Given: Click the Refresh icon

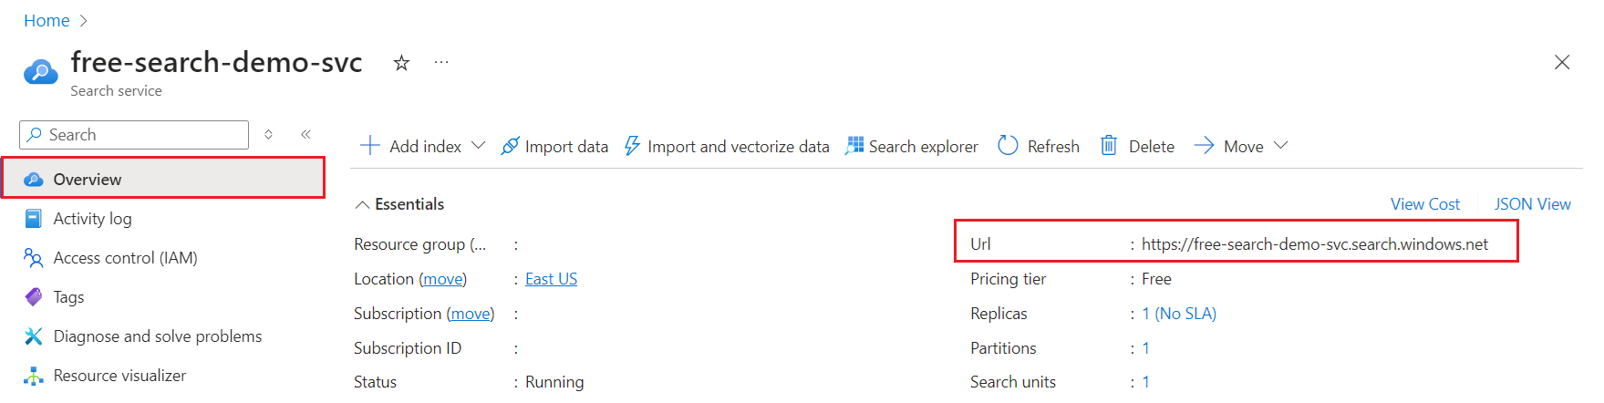Looking at the screenshot, I should point(1008,146).
